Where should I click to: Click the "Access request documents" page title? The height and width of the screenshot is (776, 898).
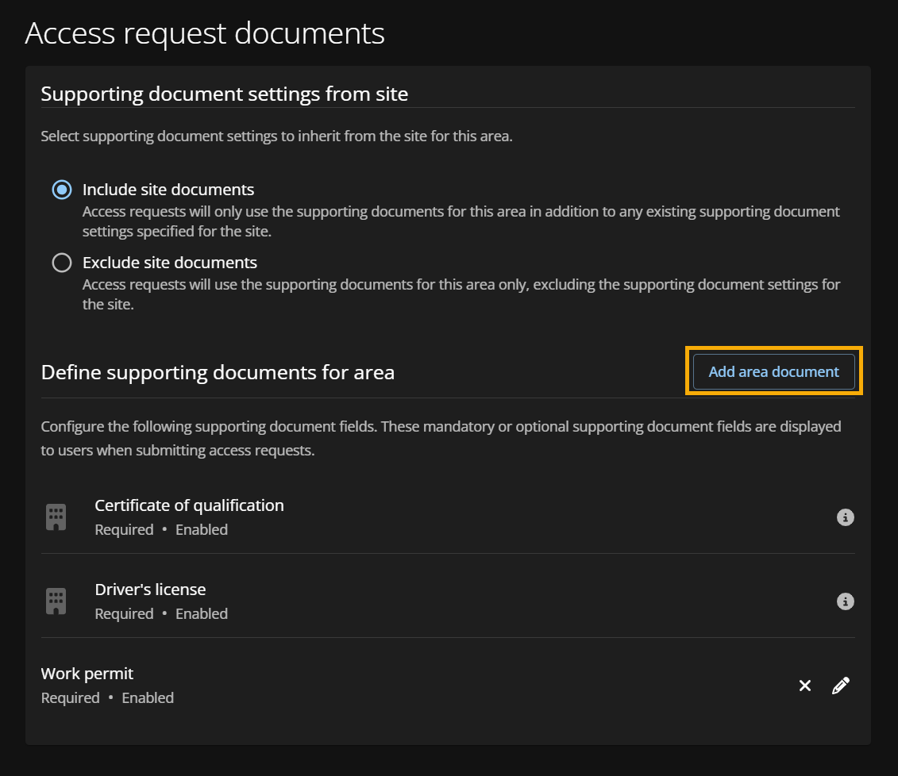pos(205,33)
